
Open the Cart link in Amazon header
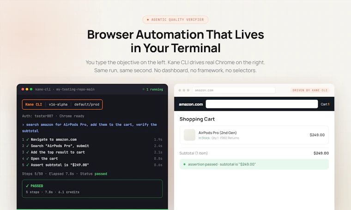pyautogui.click(x=325, y=104)
